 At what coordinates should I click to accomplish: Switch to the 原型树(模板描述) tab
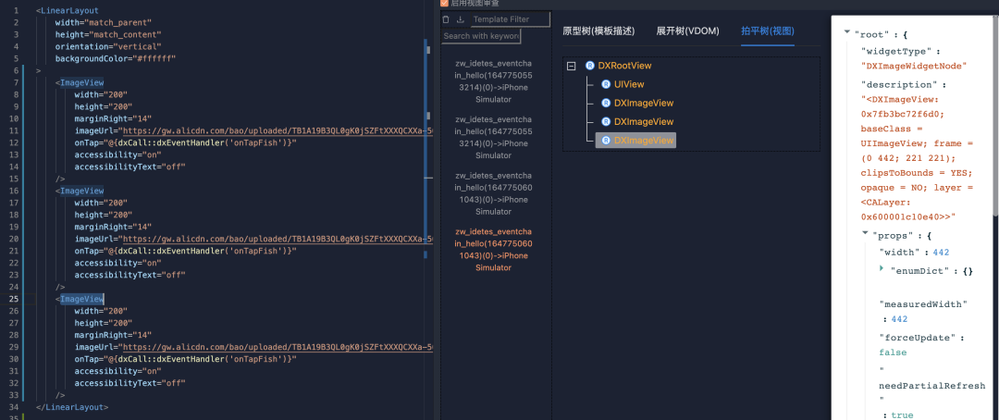(x=598, y=31)
